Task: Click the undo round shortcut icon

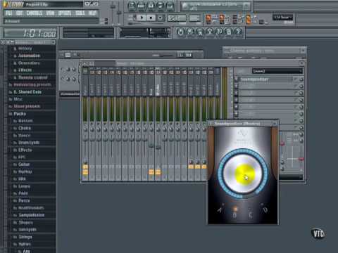Action: pyautogui.click(x=180, y=32)
